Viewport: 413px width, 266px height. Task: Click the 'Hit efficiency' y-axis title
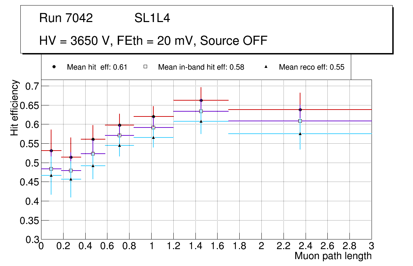(15, 108)
